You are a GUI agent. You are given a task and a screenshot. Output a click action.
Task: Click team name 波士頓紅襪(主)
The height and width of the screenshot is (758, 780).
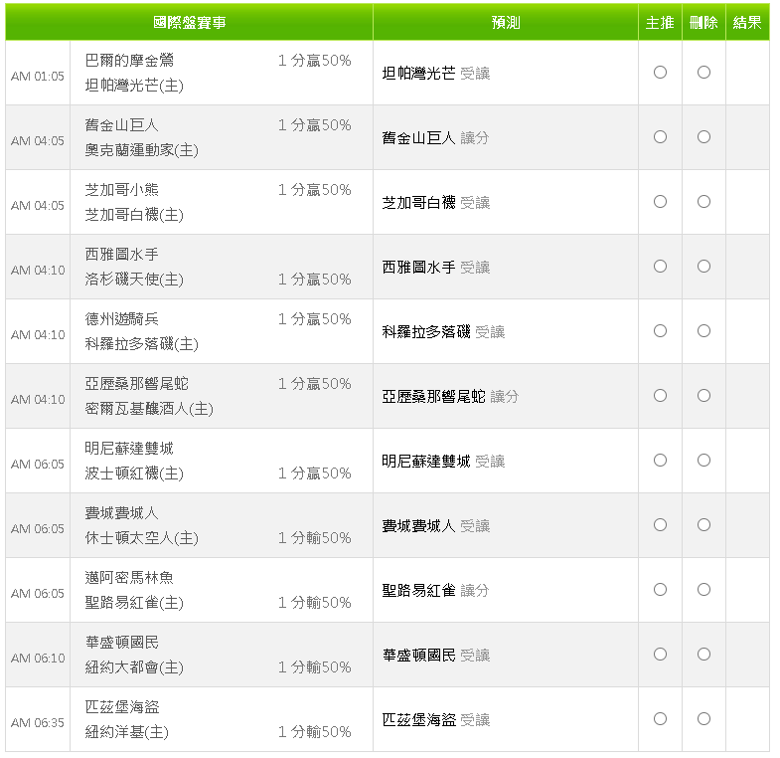(134, 474)
